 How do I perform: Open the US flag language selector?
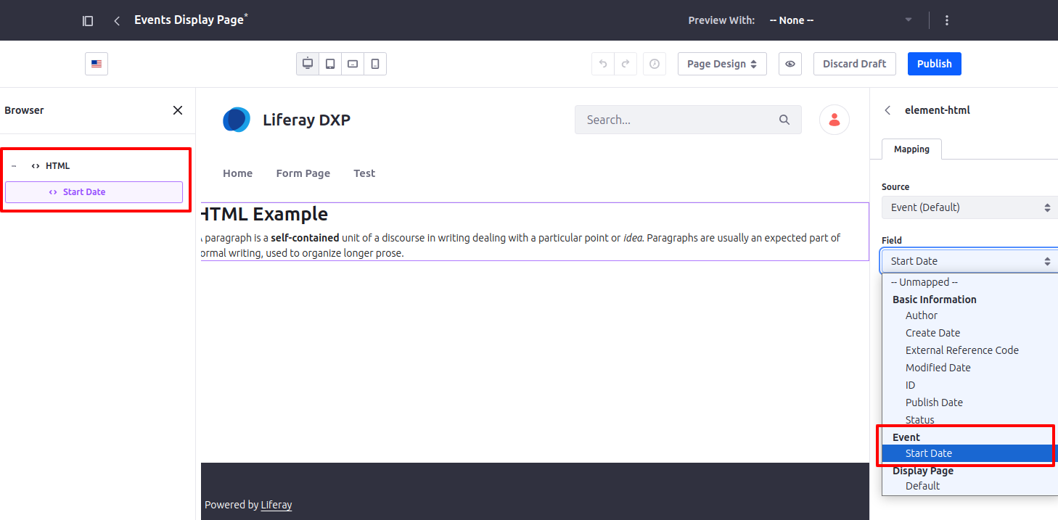pos(97,64)
